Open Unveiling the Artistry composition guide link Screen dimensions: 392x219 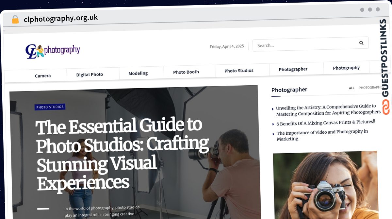point(328,110)
